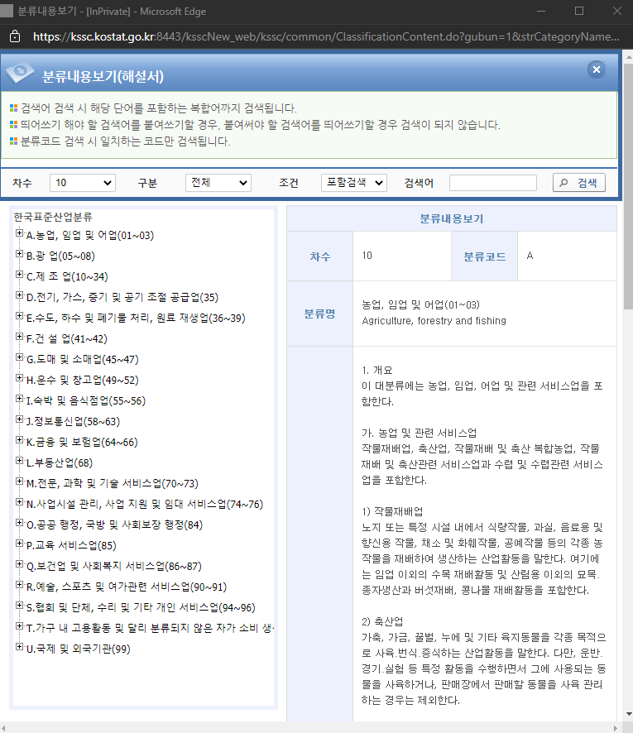
Task: Click text Agriculture, forestry and fishing
Action: pos(434,321)
